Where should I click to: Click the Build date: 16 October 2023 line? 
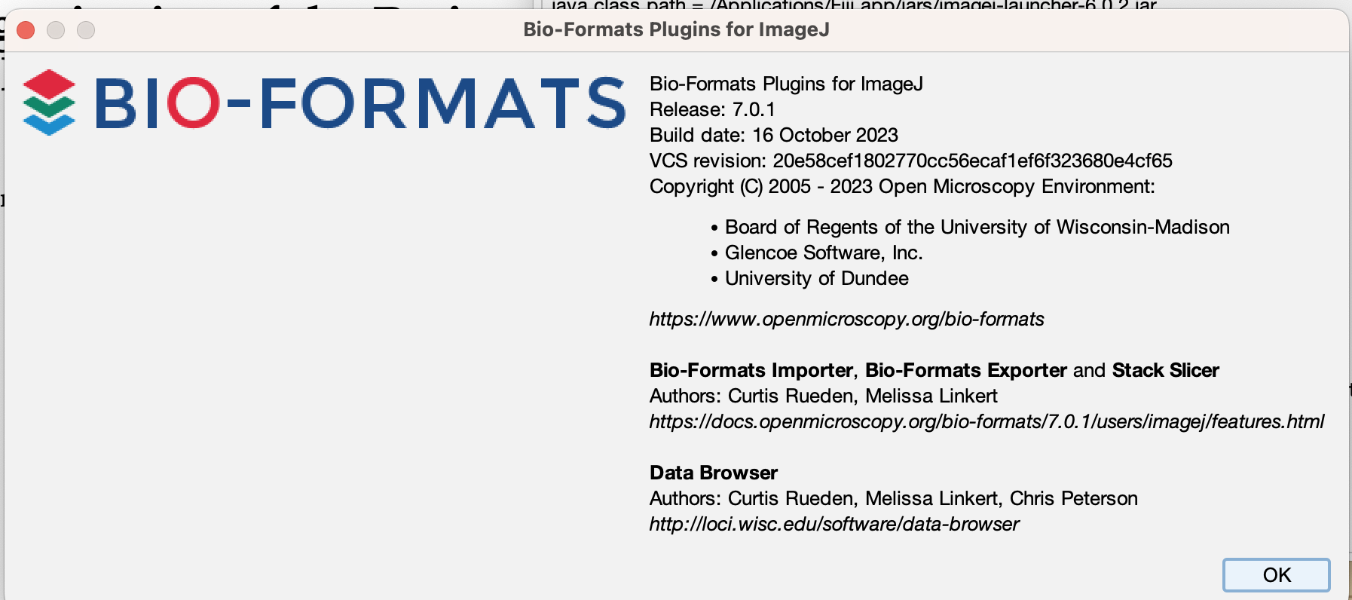click(772, 135)
